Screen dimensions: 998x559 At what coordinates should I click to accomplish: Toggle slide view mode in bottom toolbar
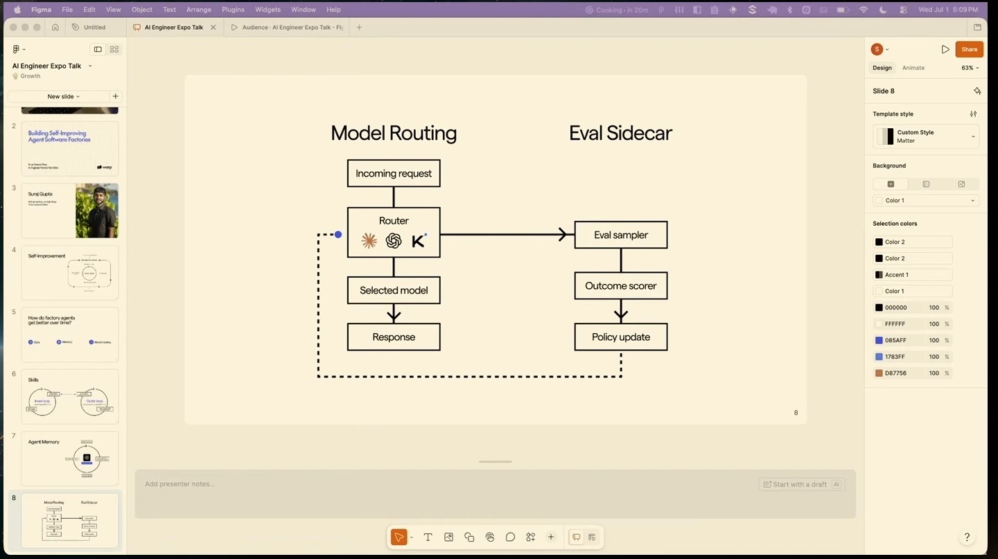[576, 537]
